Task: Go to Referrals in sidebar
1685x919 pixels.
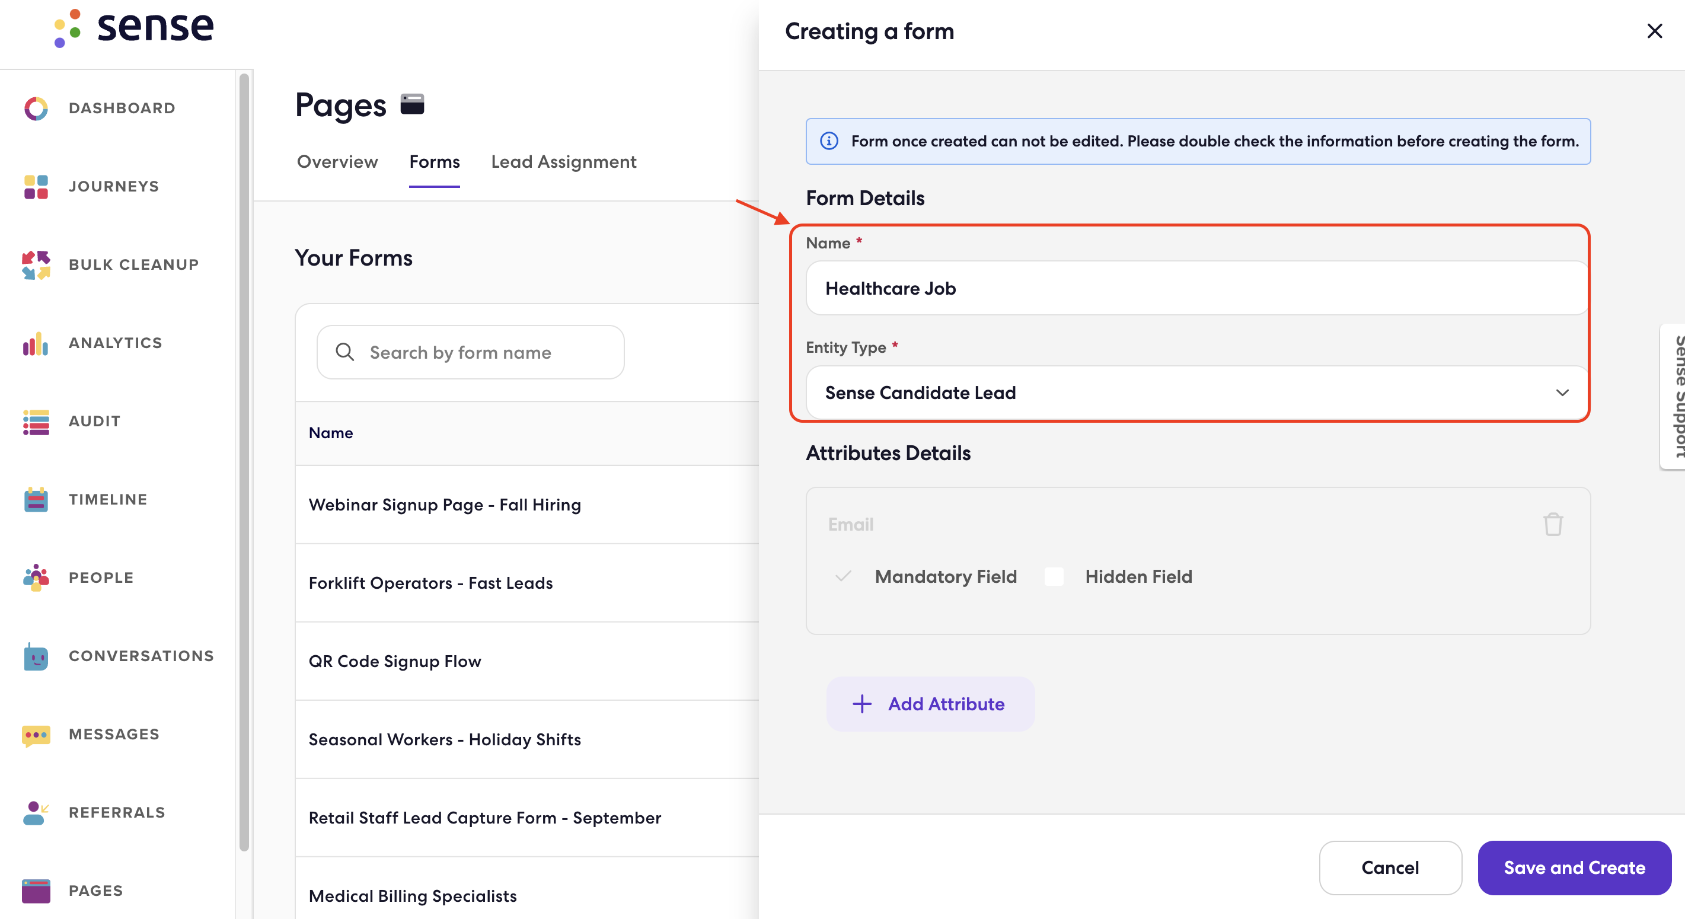Action: tap(117, 812)
